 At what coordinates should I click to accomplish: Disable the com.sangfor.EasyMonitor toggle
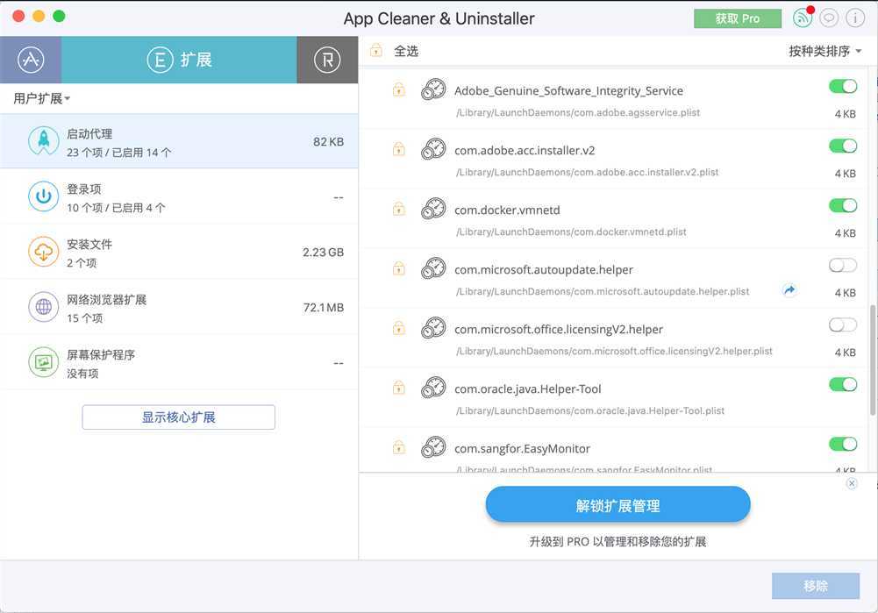[x=843, y=444]
